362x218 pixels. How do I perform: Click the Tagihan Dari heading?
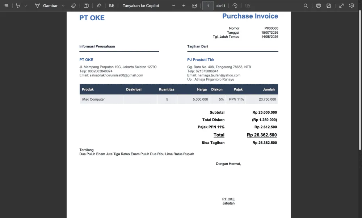(x=197, y=46)
